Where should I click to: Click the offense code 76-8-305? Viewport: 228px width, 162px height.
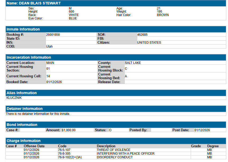[x=64, y=154]
